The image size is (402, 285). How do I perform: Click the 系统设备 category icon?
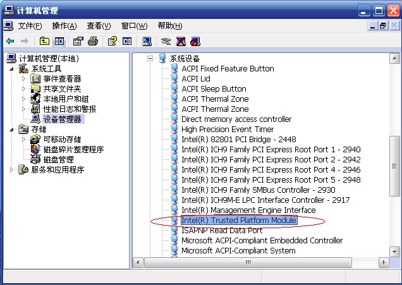(162, 58)
